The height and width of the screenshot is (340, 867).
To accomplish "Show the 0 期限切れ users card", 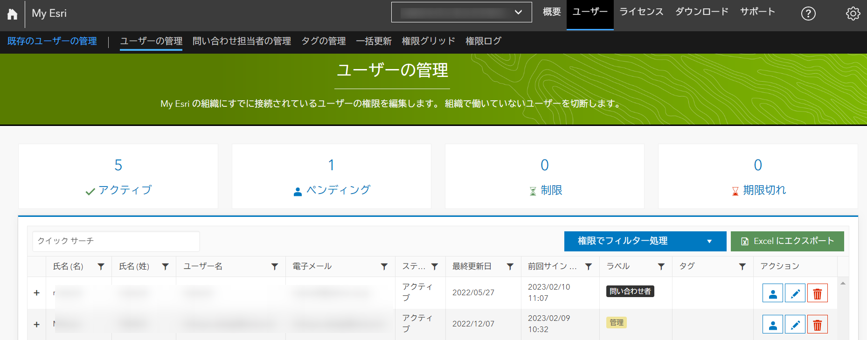I will 758,176.
